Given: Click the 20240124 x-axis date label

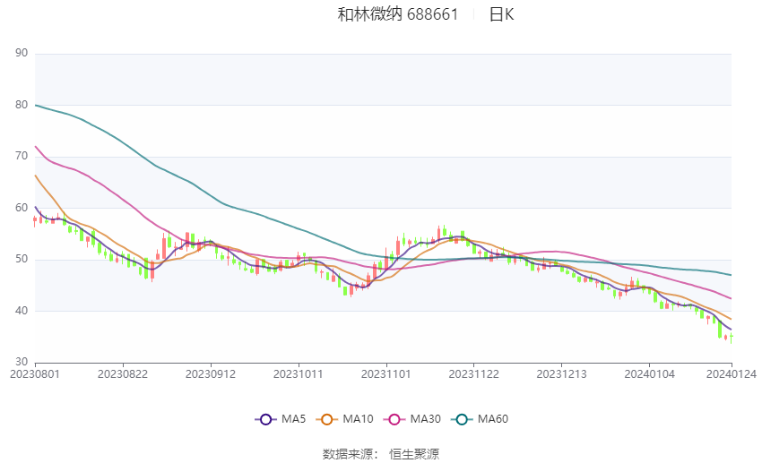Looking at the screenshot, I should [732, 374].
